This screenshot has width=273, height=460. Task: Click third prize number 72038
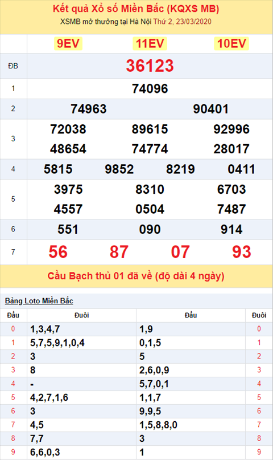68,129
